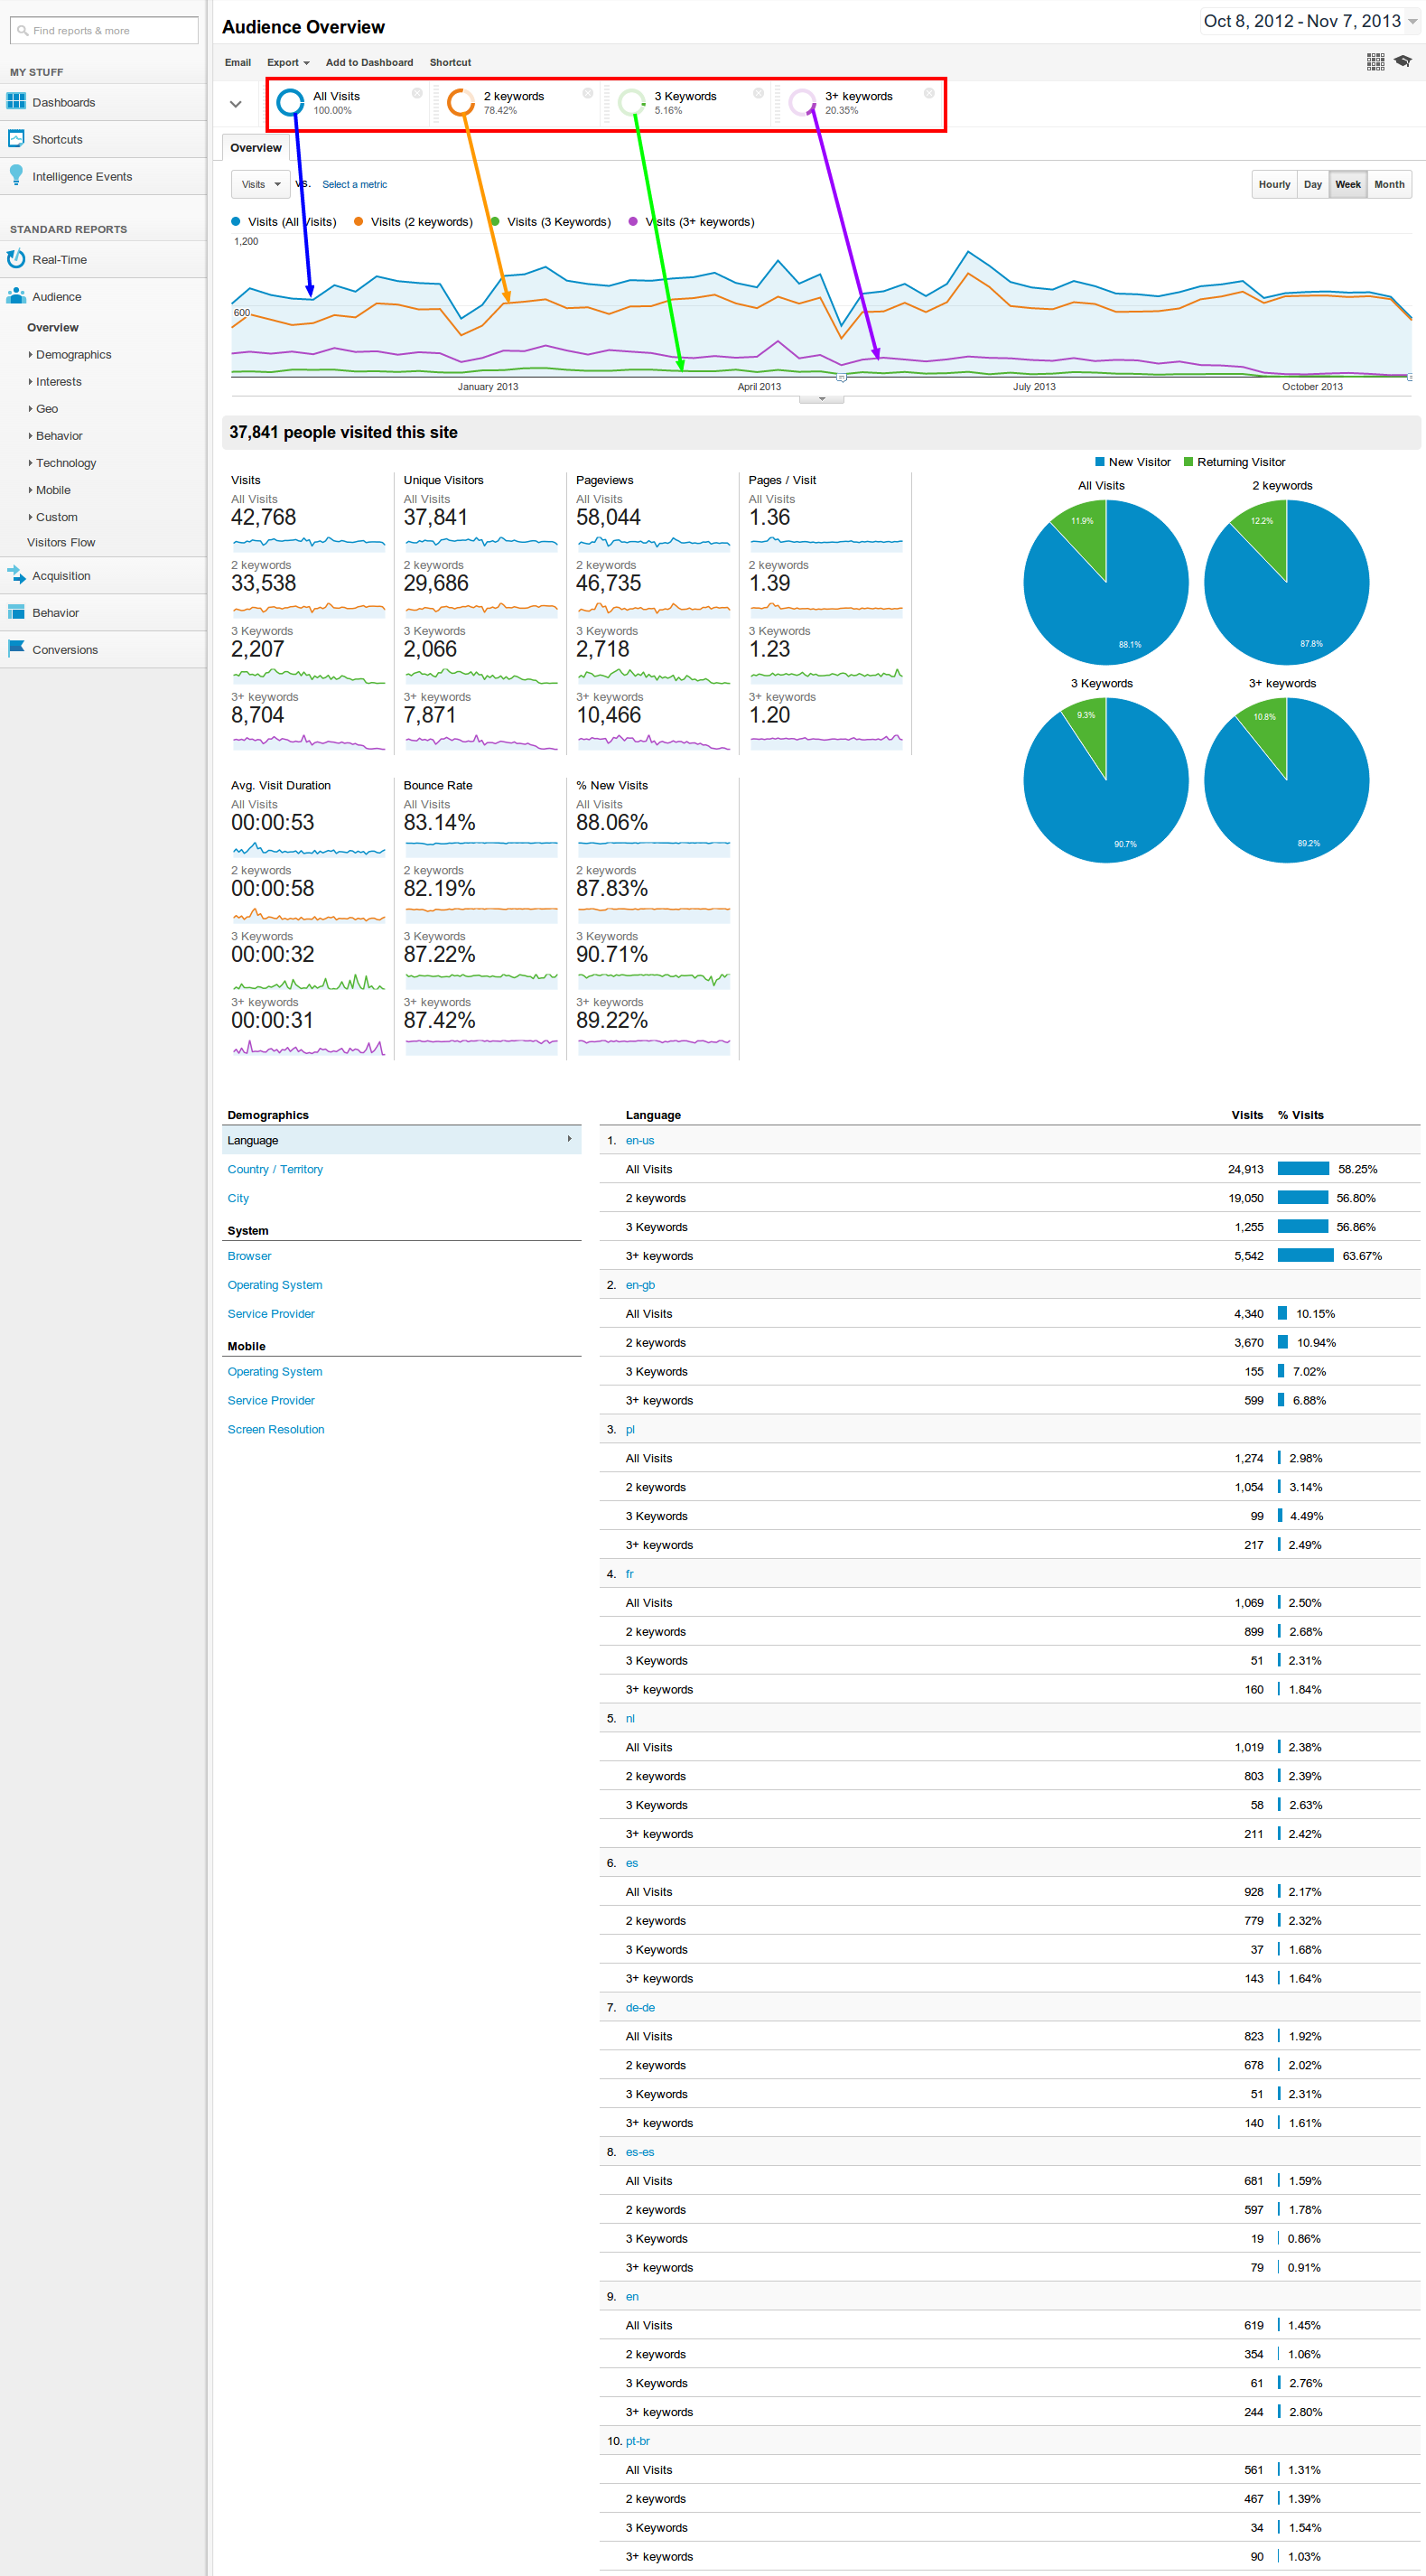Click the Returning Visitor legend swatch
The height and width of the screenshot is (2576, 1426).
1188,462
